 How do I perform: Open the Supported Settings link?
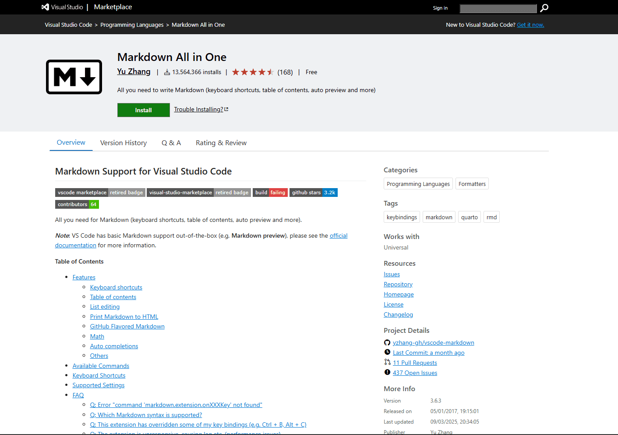click(x=99, y=385)
